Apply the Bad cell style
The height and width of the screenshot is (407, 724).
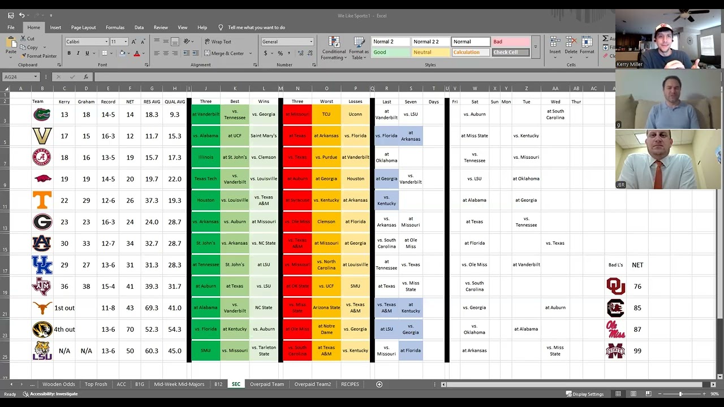point(511,41)
